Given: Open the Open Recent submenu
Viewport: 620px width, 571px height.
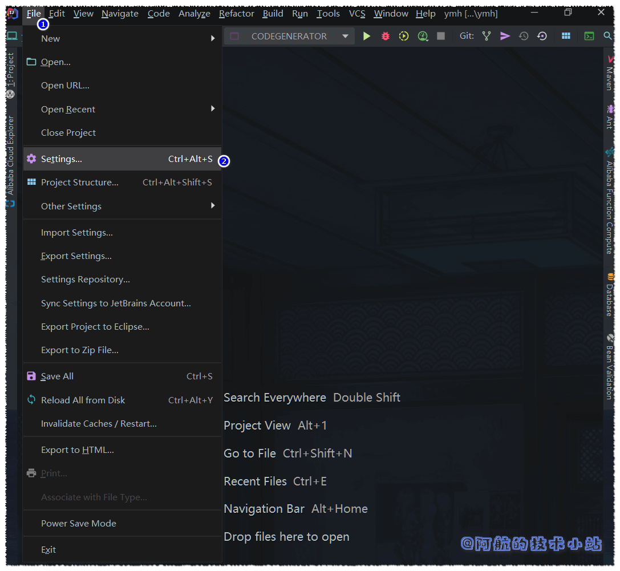Looking at the screenshot, I should pyautogui.click(x=86, y=109).
